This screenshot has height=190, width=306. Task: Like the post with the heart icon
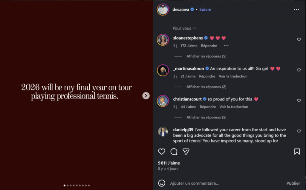(x=162, y=152)
